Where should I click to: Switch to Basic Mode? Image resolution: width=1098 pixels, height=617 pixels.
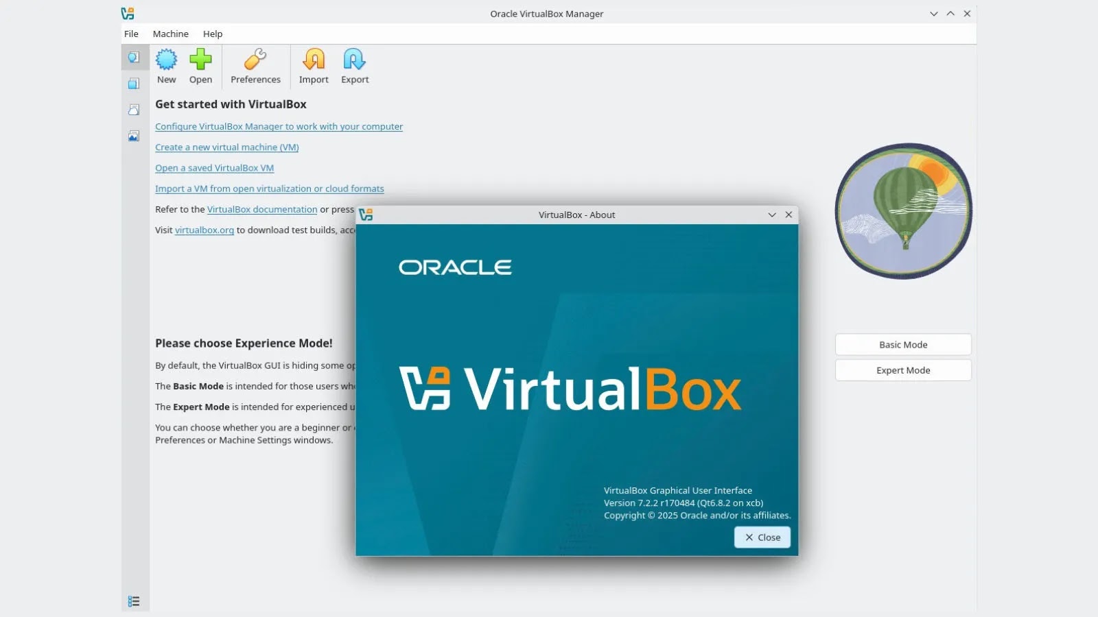(x=902, y=344)
